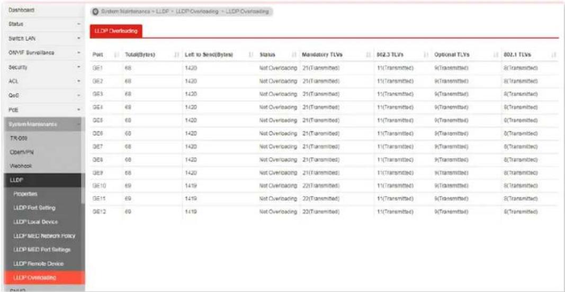Expand ONVIF Surveillance menu arrow

pyautogui.click(x=78, y=53)
